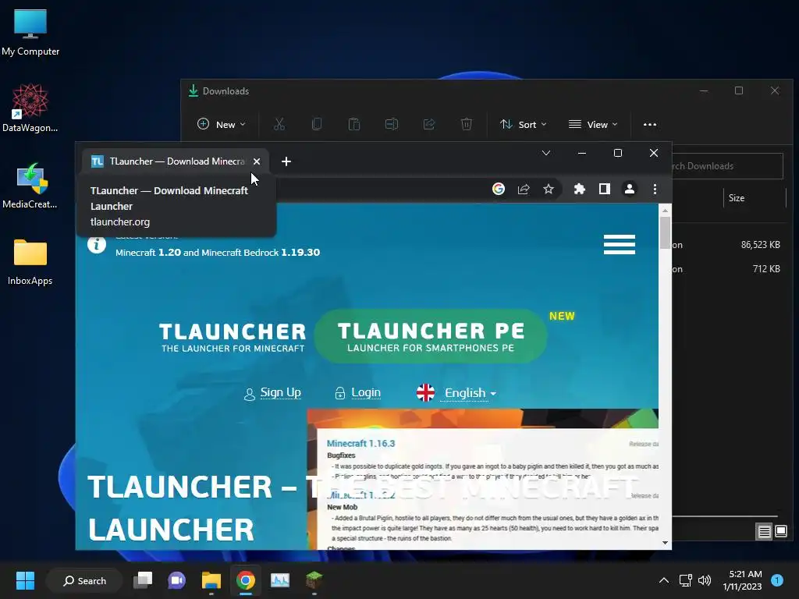Open Chrome tab search chevron
The image size is (799, 599).
(545, 153)
